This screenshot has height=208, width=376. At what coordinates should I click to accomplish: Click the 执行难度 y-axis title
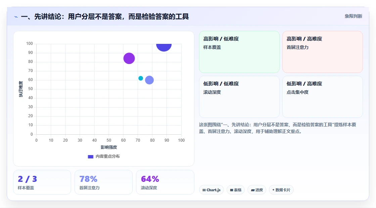21,89
